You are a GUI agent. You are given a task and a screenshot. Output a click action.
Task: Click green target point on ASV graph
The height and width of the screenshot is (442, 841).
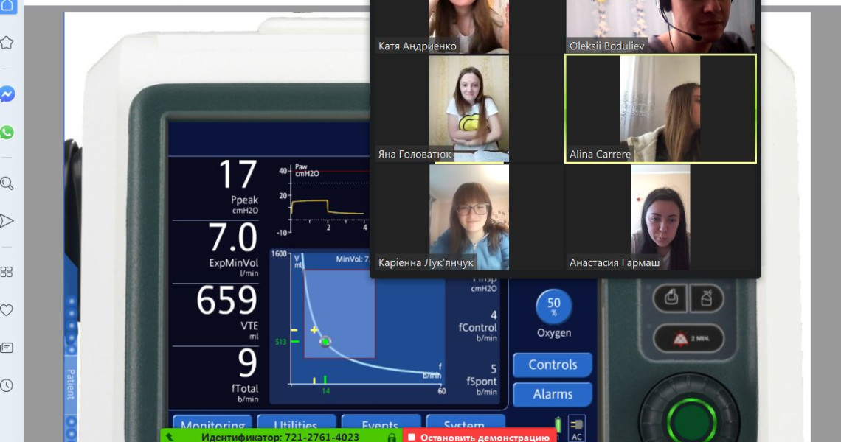(x=325, y=341)
